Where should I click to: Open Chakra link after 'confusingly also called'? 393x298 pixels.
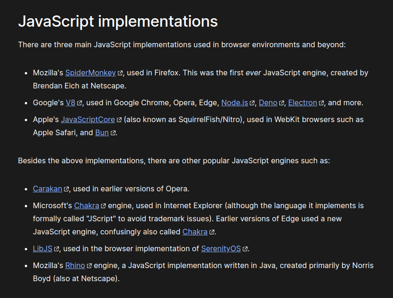tap(195, 232)
